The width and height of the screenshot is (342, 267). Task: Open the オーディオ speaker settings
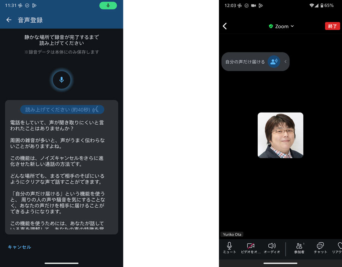click(272, 248)
